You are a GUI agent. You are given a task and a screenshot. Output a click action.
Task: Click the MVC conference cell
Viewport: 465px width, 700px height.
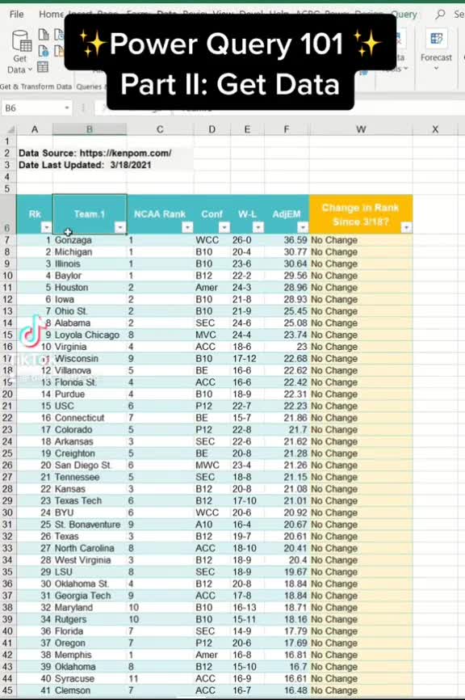point(212,335)
